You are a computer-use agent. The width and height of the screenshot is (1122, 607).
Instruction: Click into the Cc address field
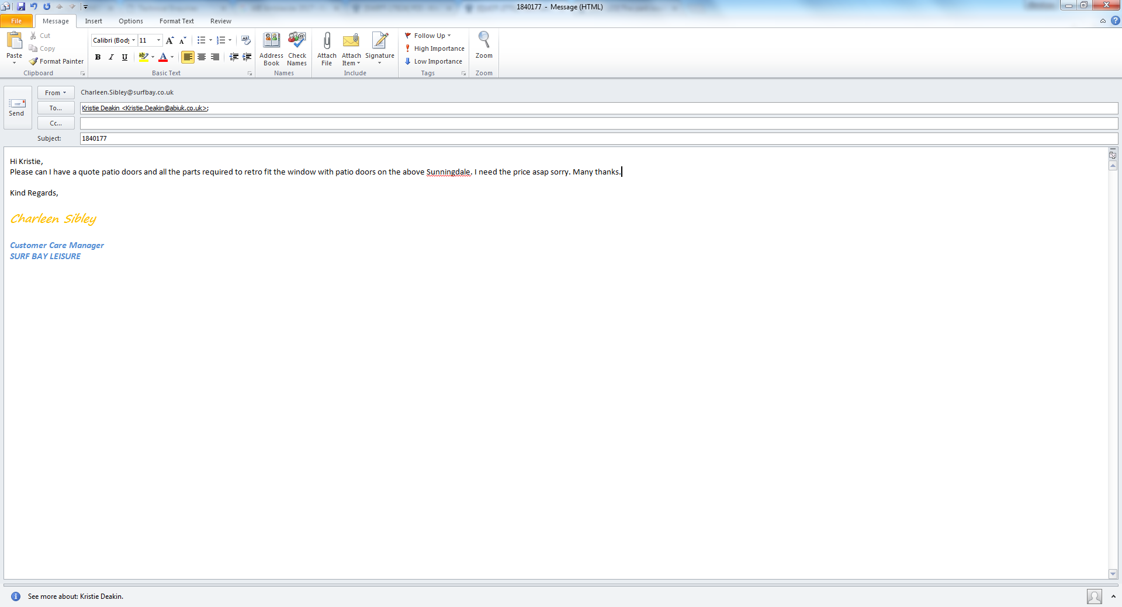tap(599, 123)
